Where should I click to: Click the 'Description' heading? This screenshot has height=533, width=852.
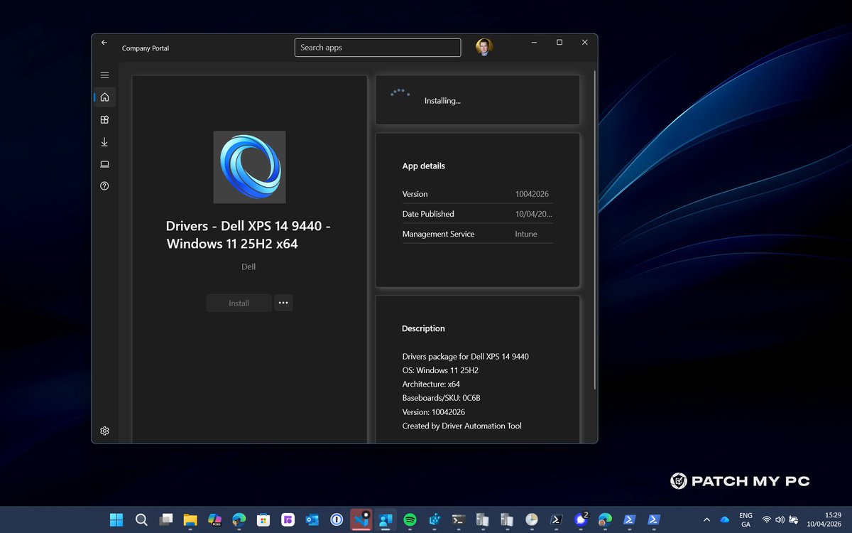point(423,328)
